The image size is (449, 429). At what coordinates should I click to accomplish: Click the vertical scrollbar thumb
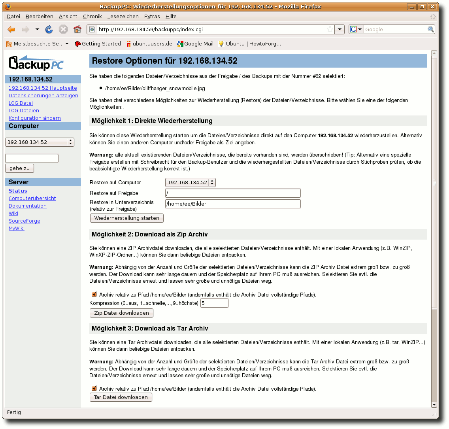coord(434,182)
